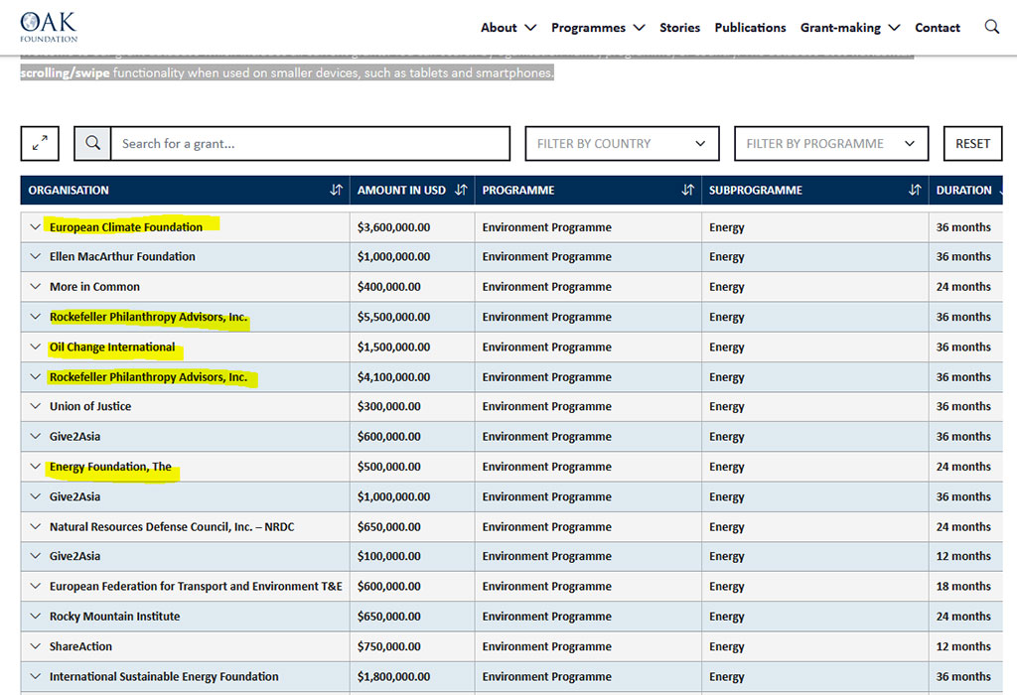This screenshot has width=1017, height=695.
Task: Click the fullscreen expand table icon
Action: (x=40, y=144)
